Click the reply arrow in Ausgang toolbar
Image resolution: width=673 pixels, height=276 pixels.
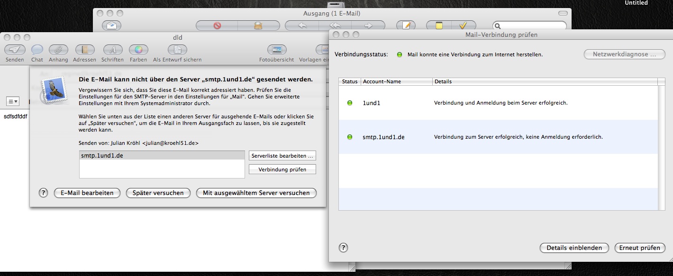(302, 26)
